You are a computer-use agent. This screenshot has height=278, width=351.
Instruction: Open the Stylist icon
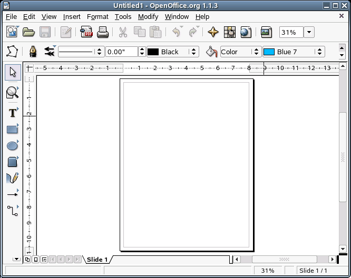[x=230, y=32]
